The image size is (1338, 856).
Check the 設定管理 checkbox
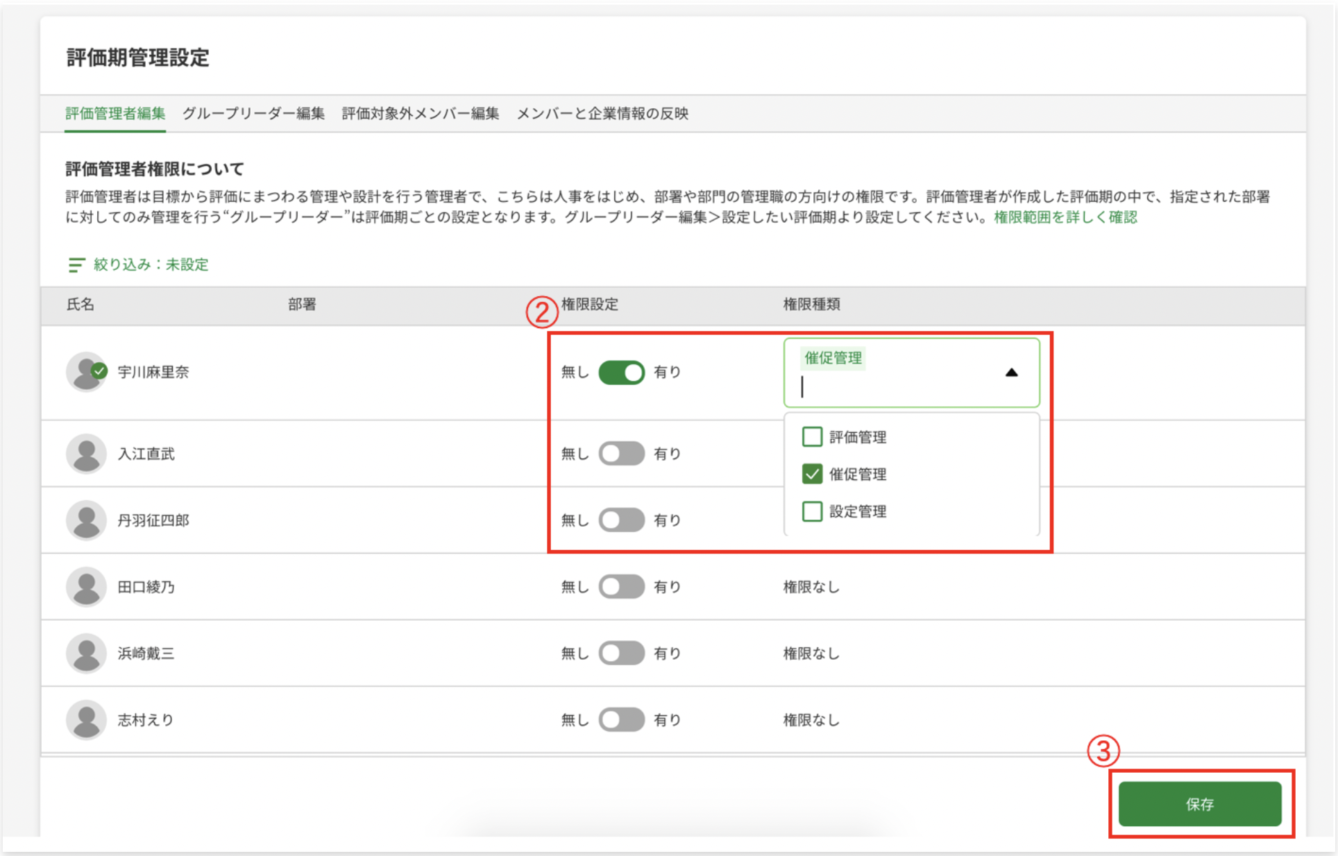tap(812, 512)
